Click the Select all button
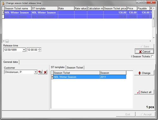This screenshot has height=120, width=158. pyautogui.click(x=144, y=92)
